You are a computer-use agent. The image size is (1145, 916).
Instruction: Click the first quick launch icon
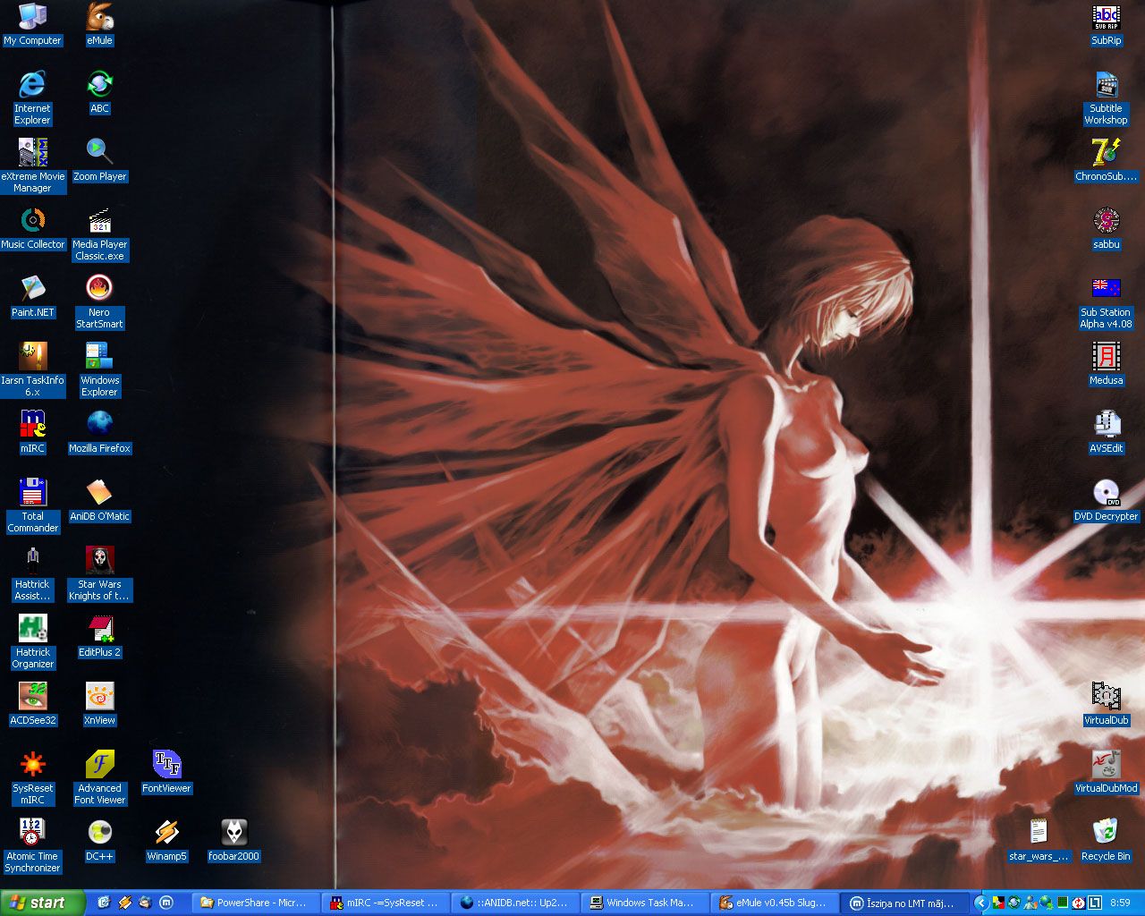coord(104,903)
